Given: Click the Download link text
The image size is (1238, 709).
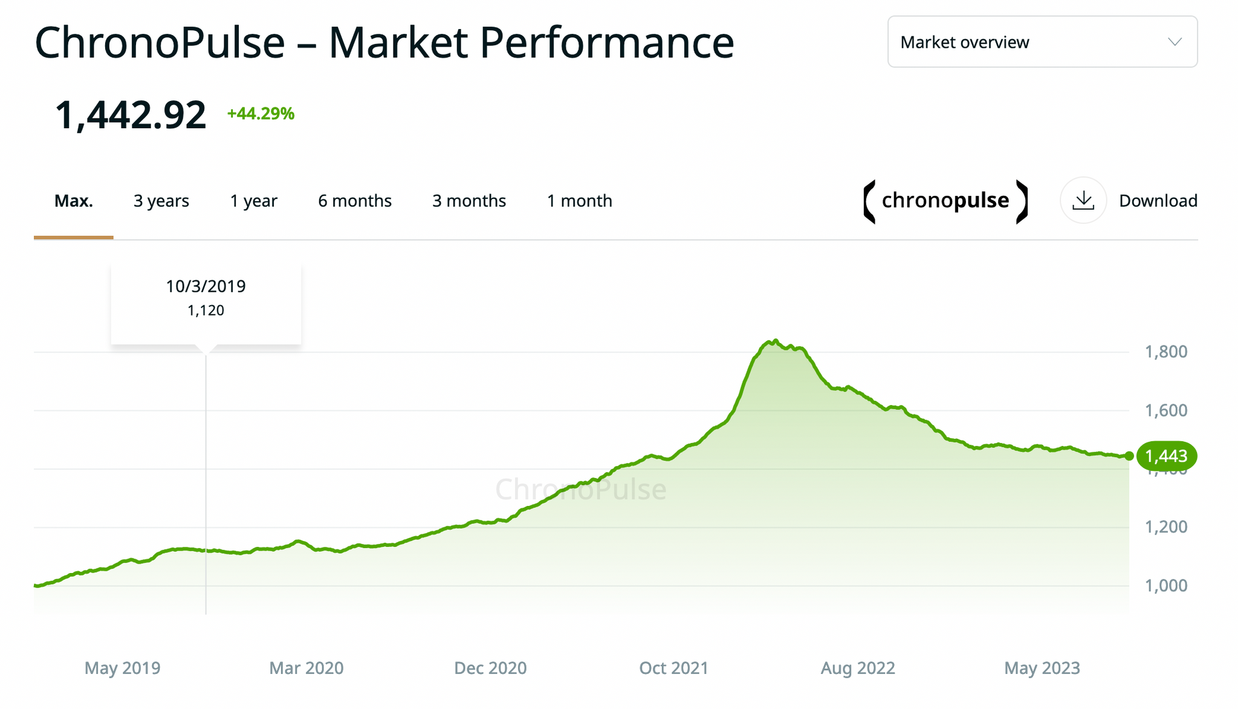Looking at the screenshot, I should (x=1158, y=200).
